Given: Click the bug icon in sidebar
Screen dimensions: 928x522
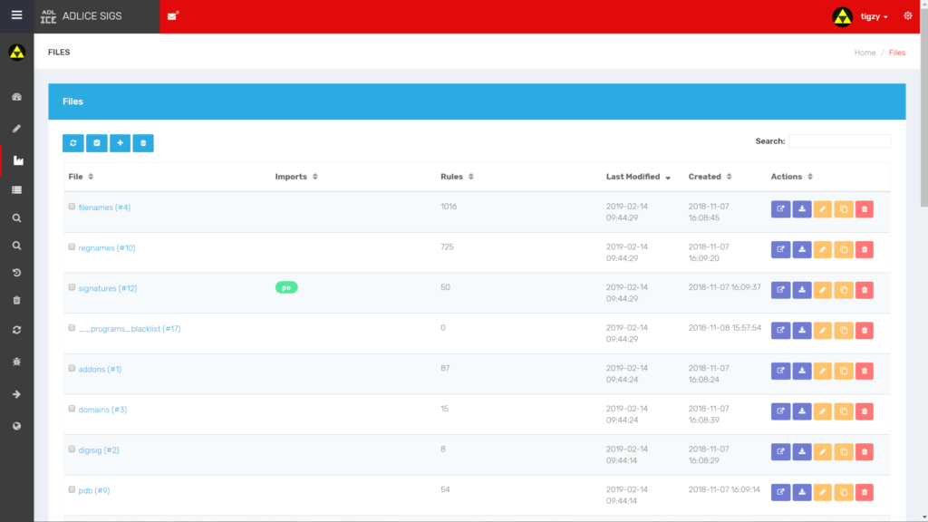Looking at the screenshot, I should (x=16, y=362).
